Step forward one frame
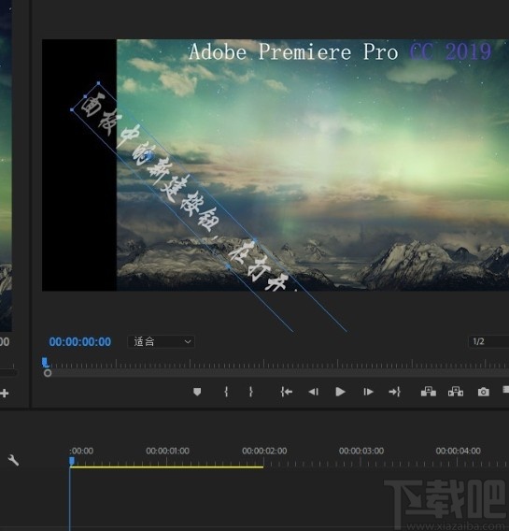 tap(368, 392)
